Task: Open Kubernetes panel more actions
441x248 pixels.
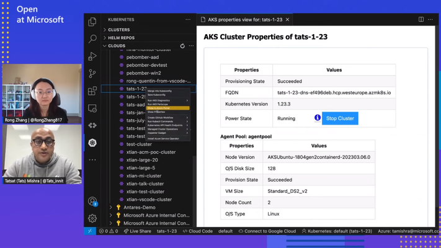Action: tap(188, 20)
